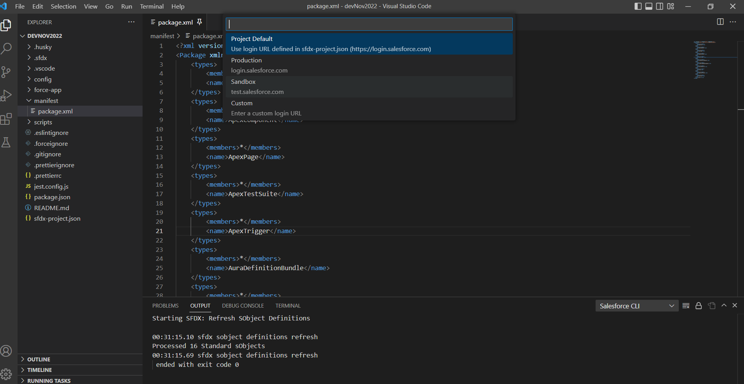The width and height of the screenshot is (744, 384).
Task: Open the Explorer view in activity bar
Action: (x=6, y=25)
